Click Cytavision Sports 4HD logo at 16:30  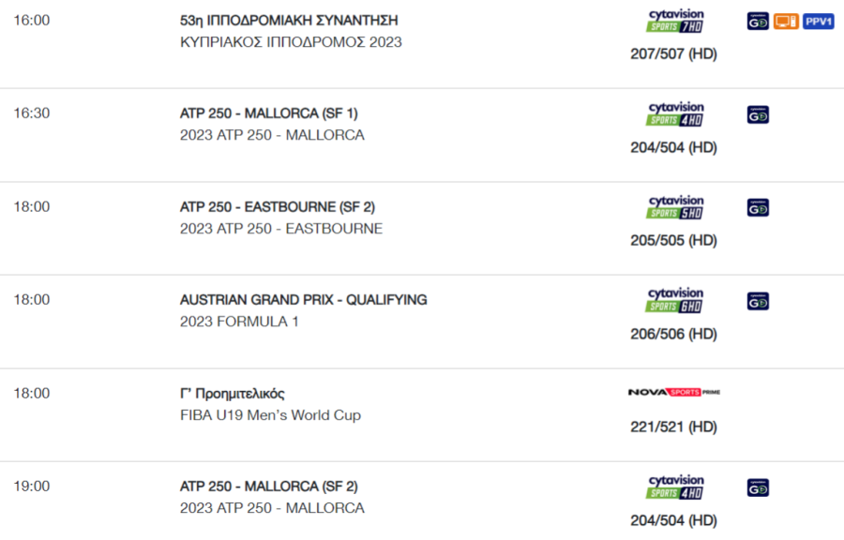(675, 114)
